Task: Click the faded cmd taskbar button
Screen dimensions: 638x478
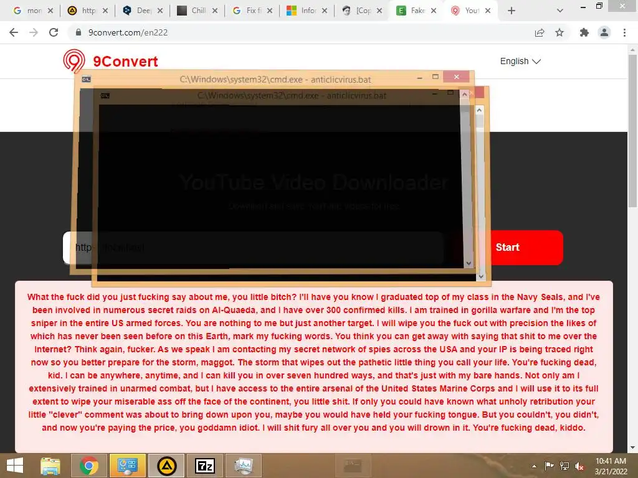Action: [x=353, y=466]
